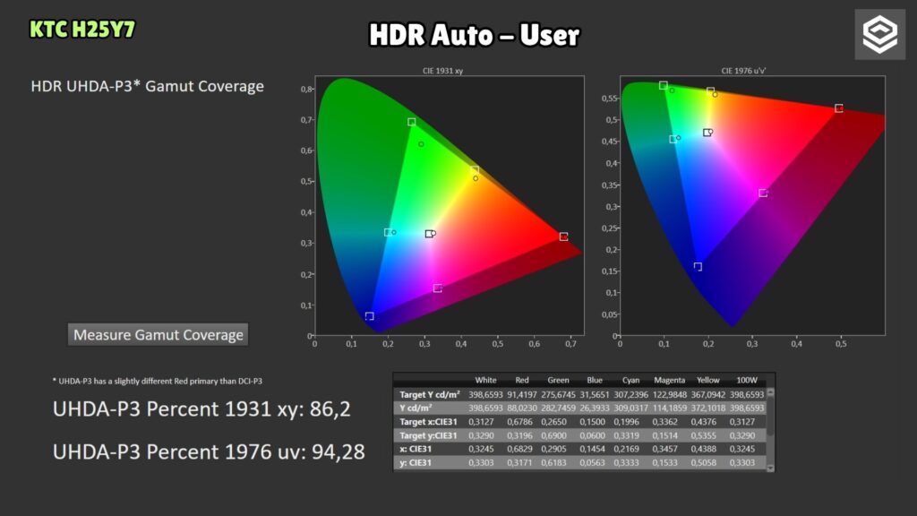Select the white point marker in CIE 1976 chart
This screenshot has width=917, height=516.
tap(707, 133)
